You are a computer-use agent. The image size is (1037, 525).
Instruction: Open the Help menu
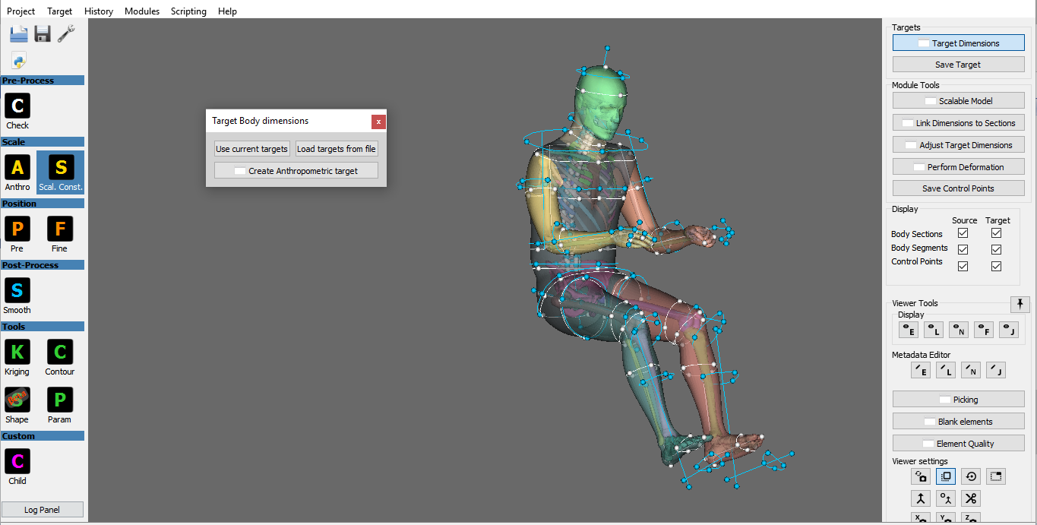(x=227, y=11)
